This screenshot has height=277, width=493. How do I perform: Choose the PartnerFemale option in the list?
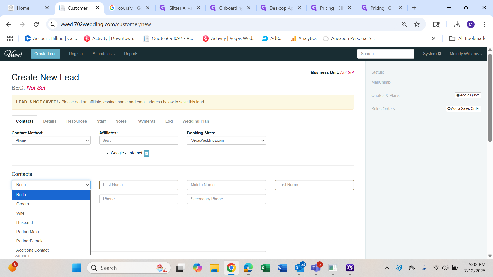pos(30,241)
